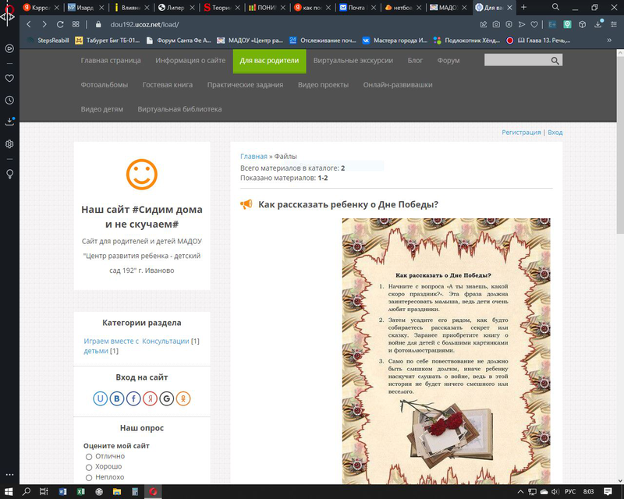The height and width of the screenshot is (499, 624).
Task: Click the heart bookmarks icon in sidebar
Action: pyautogui.click(x=9, y=78)
